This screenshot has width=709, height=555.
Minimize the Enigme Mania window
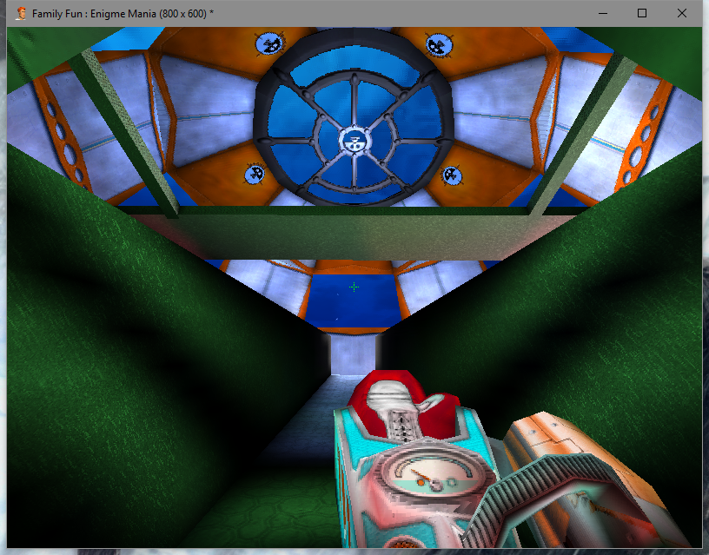603,14
